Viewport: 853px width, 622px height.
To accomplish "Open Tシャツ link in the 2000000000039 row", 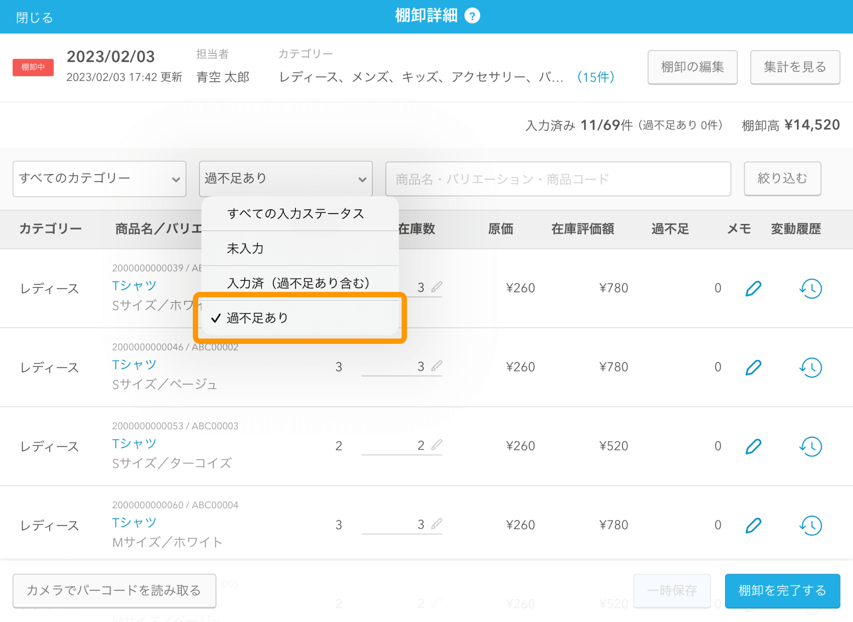I will click(x=134, y=286).
